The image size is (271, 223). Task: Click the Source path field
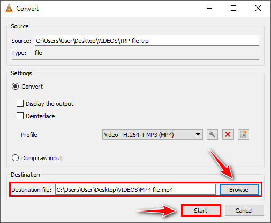147,40
